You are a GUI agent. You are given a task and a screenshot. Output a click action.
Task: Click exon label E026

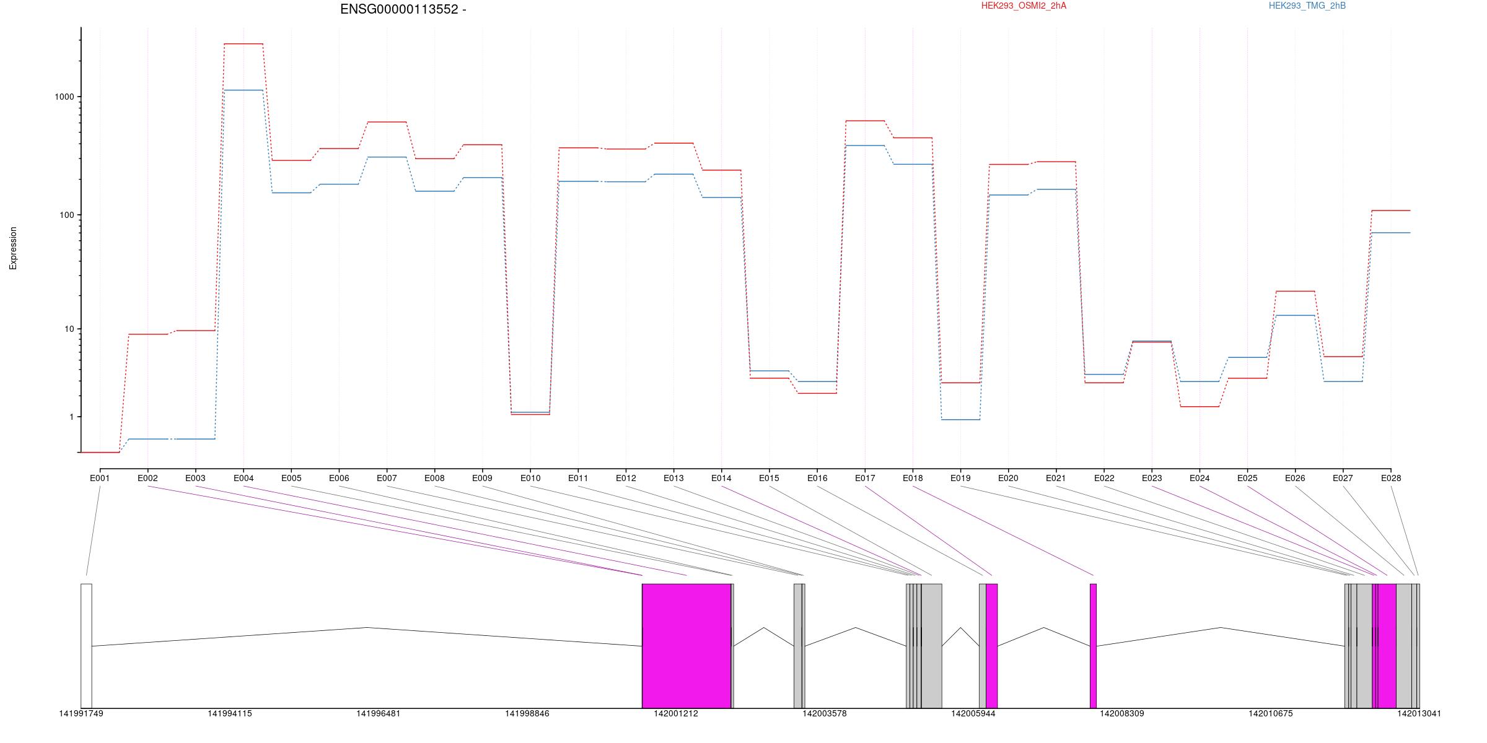coord(1295,478)
